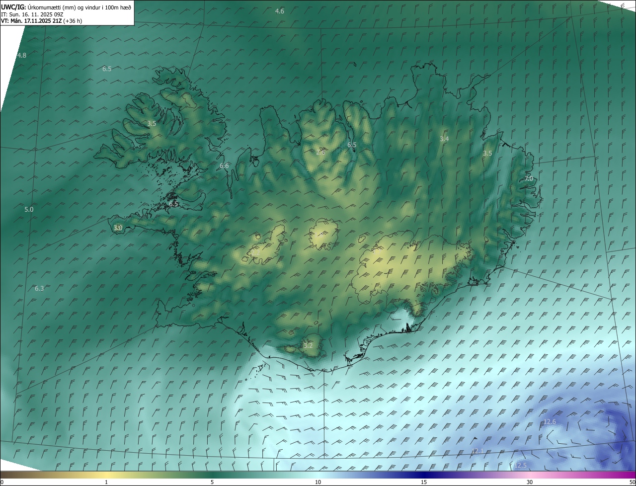Viewport: 636px width, 486px height.
Task: Click the 6.3 value label
Action: pyautogui.click(x=39, y=288)
